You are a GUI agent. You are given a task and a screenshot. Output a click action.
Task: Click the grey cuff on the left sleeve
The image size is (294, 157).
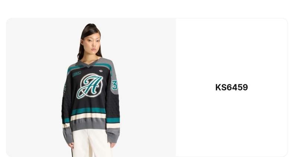coord(67,135)
